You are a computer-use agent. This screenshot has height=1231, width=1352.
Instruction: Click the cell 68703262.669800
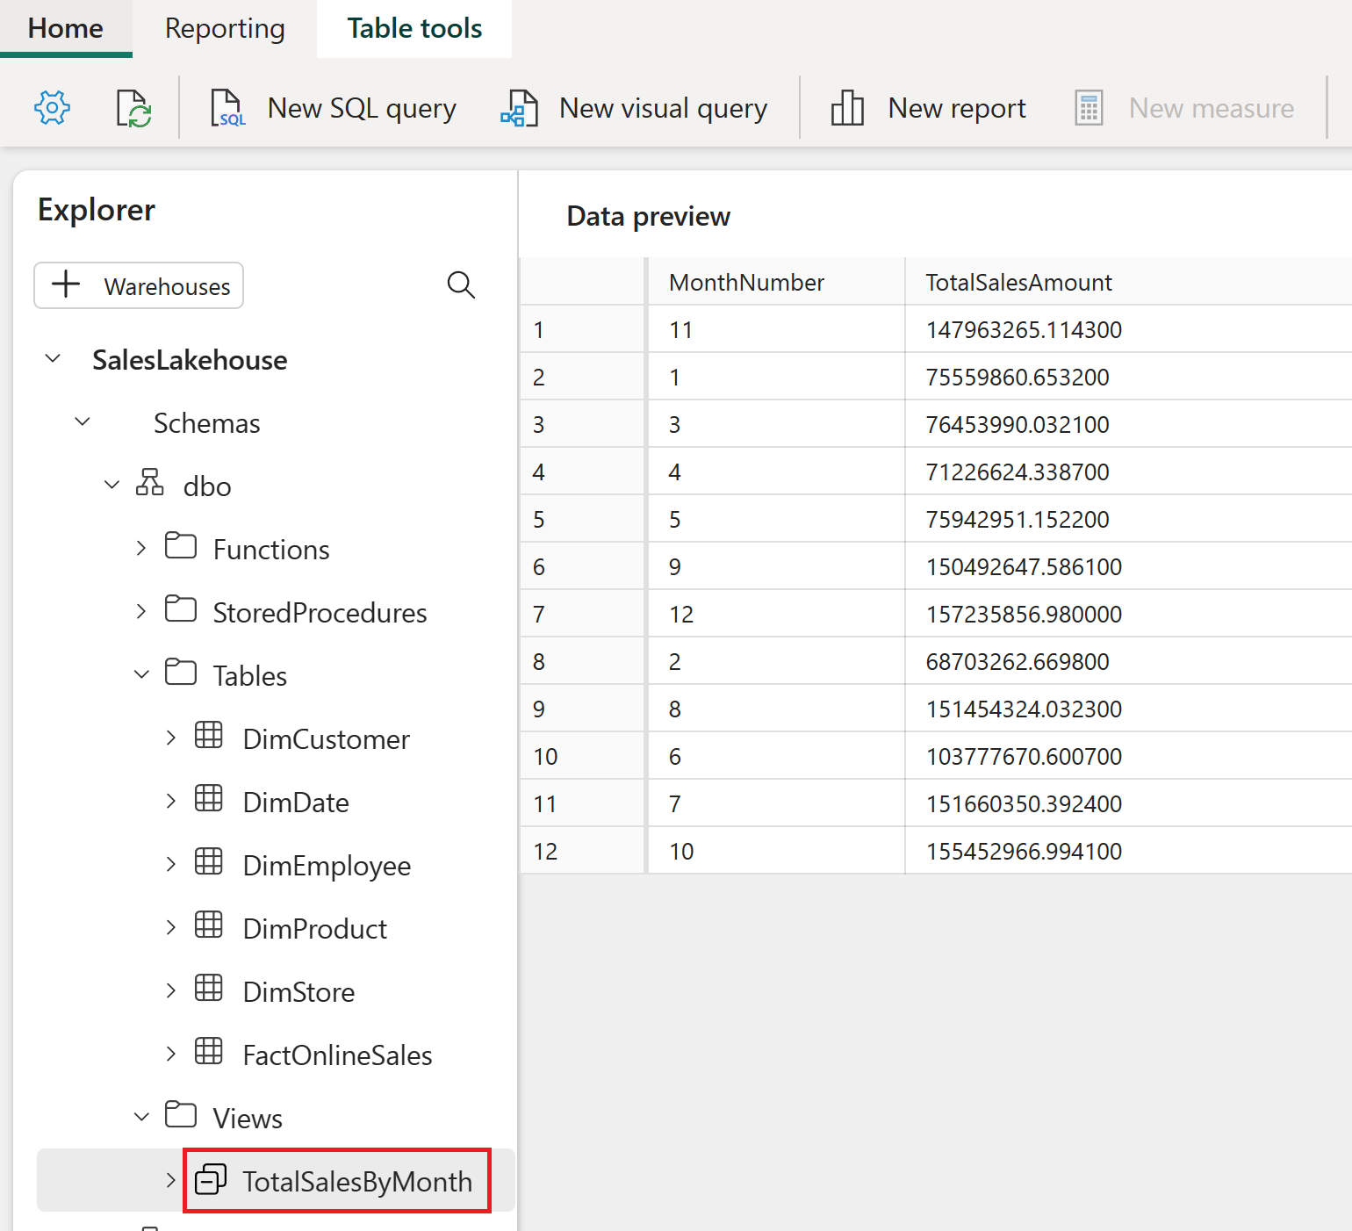[1128, 661]
